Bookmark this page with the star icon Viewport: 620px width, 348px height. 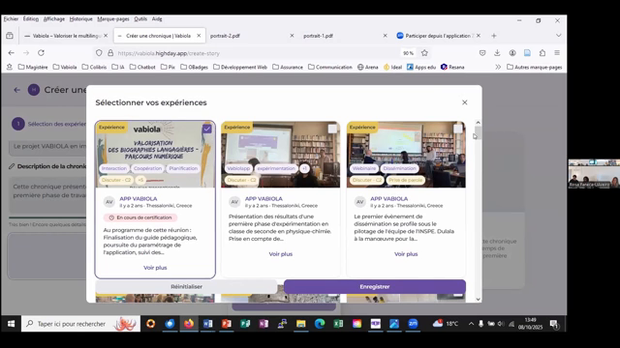[424, 53]
